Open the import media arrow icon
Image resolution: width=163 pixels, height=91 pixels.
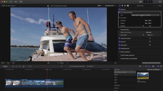pos(11,2)
